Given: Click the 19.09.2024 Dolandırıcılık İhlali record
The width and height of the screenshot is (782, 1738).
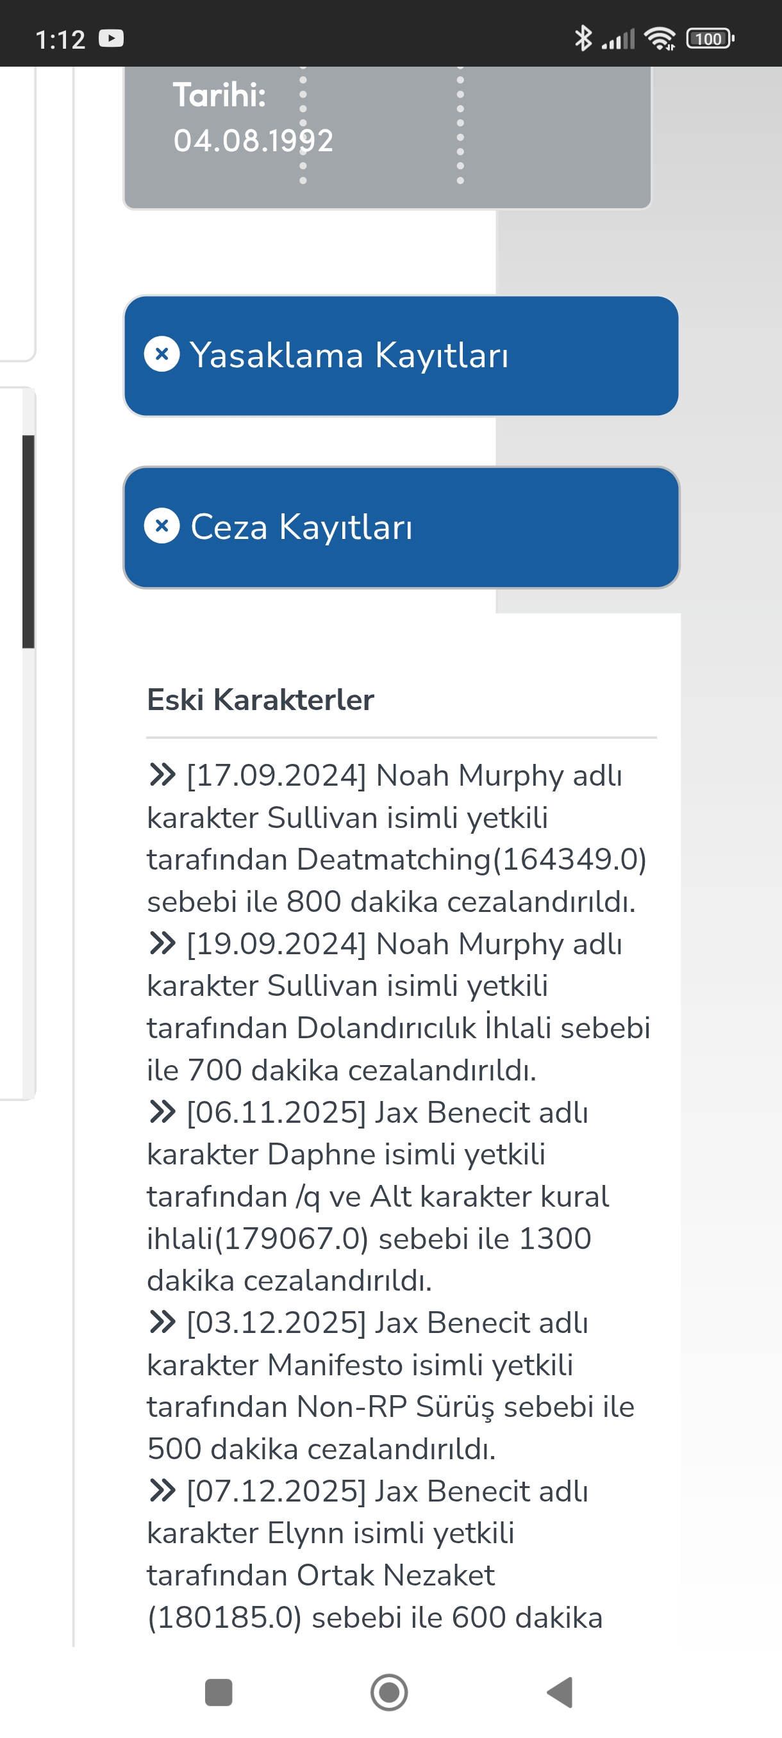Looking at the screenshot, I should tap(398, 1007).
